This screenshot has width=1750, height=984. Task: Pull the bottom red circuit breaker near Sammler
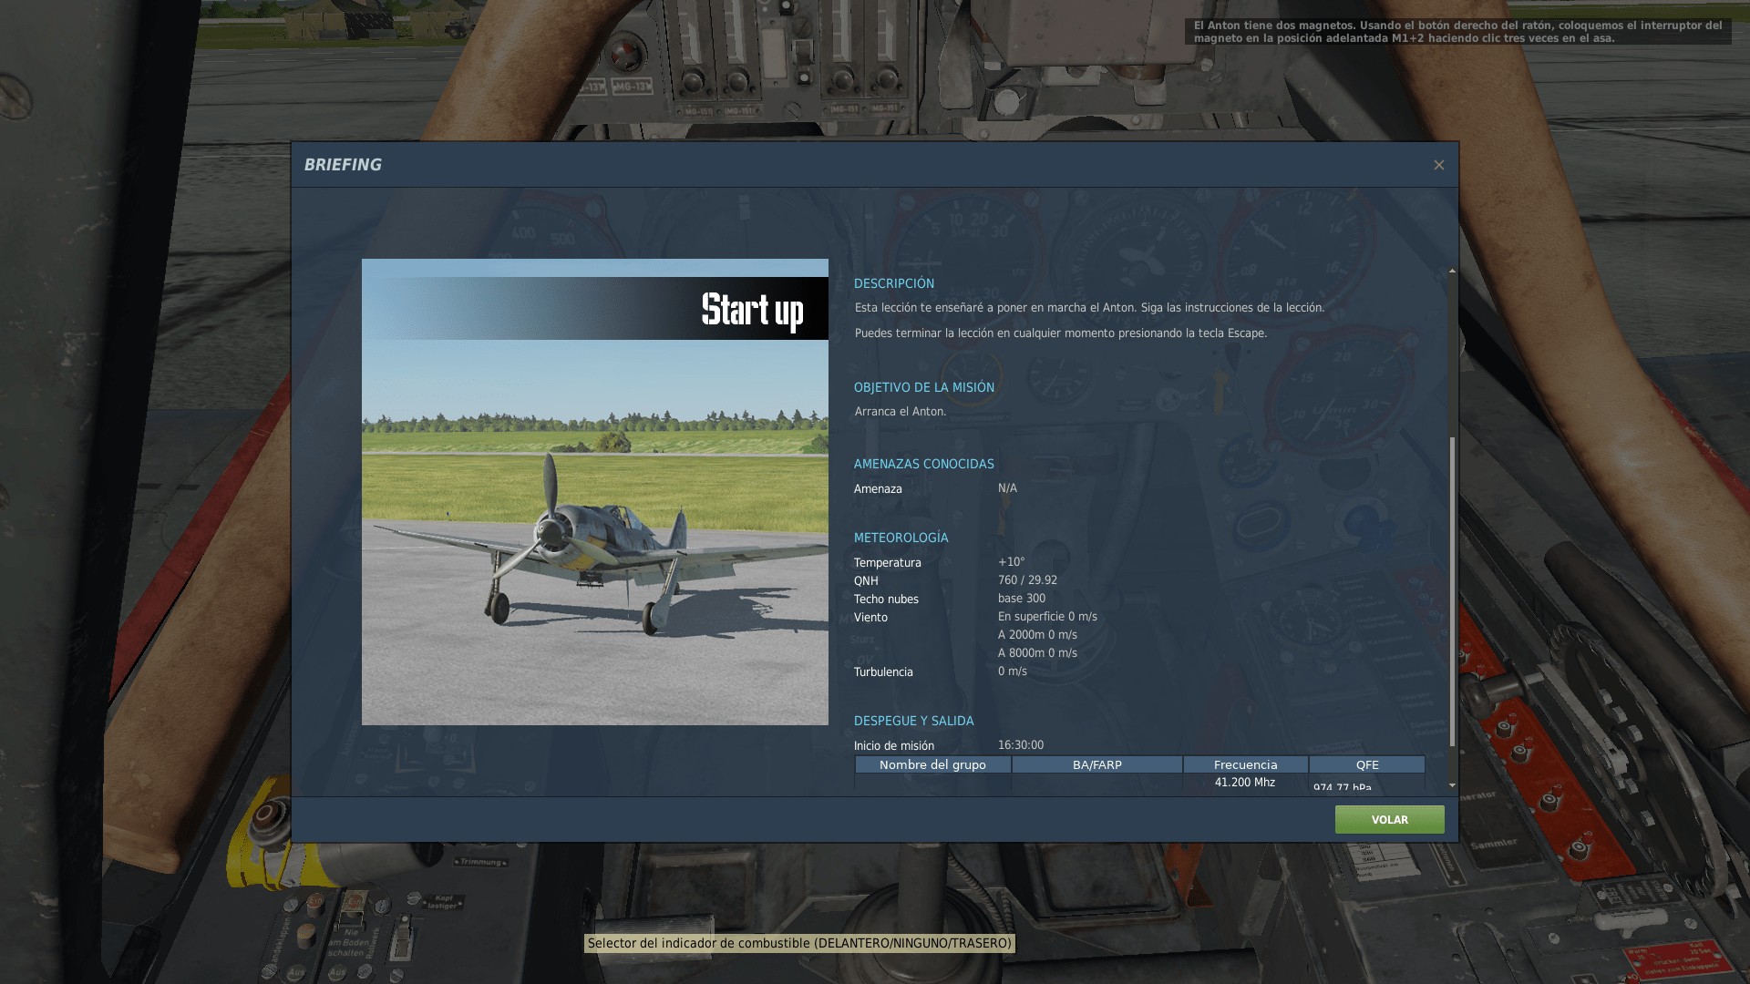[x=1578, y=851]
